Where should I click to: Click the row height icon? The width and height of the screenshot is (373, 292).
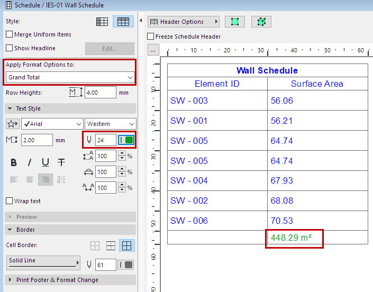click(x=76, y=92)
